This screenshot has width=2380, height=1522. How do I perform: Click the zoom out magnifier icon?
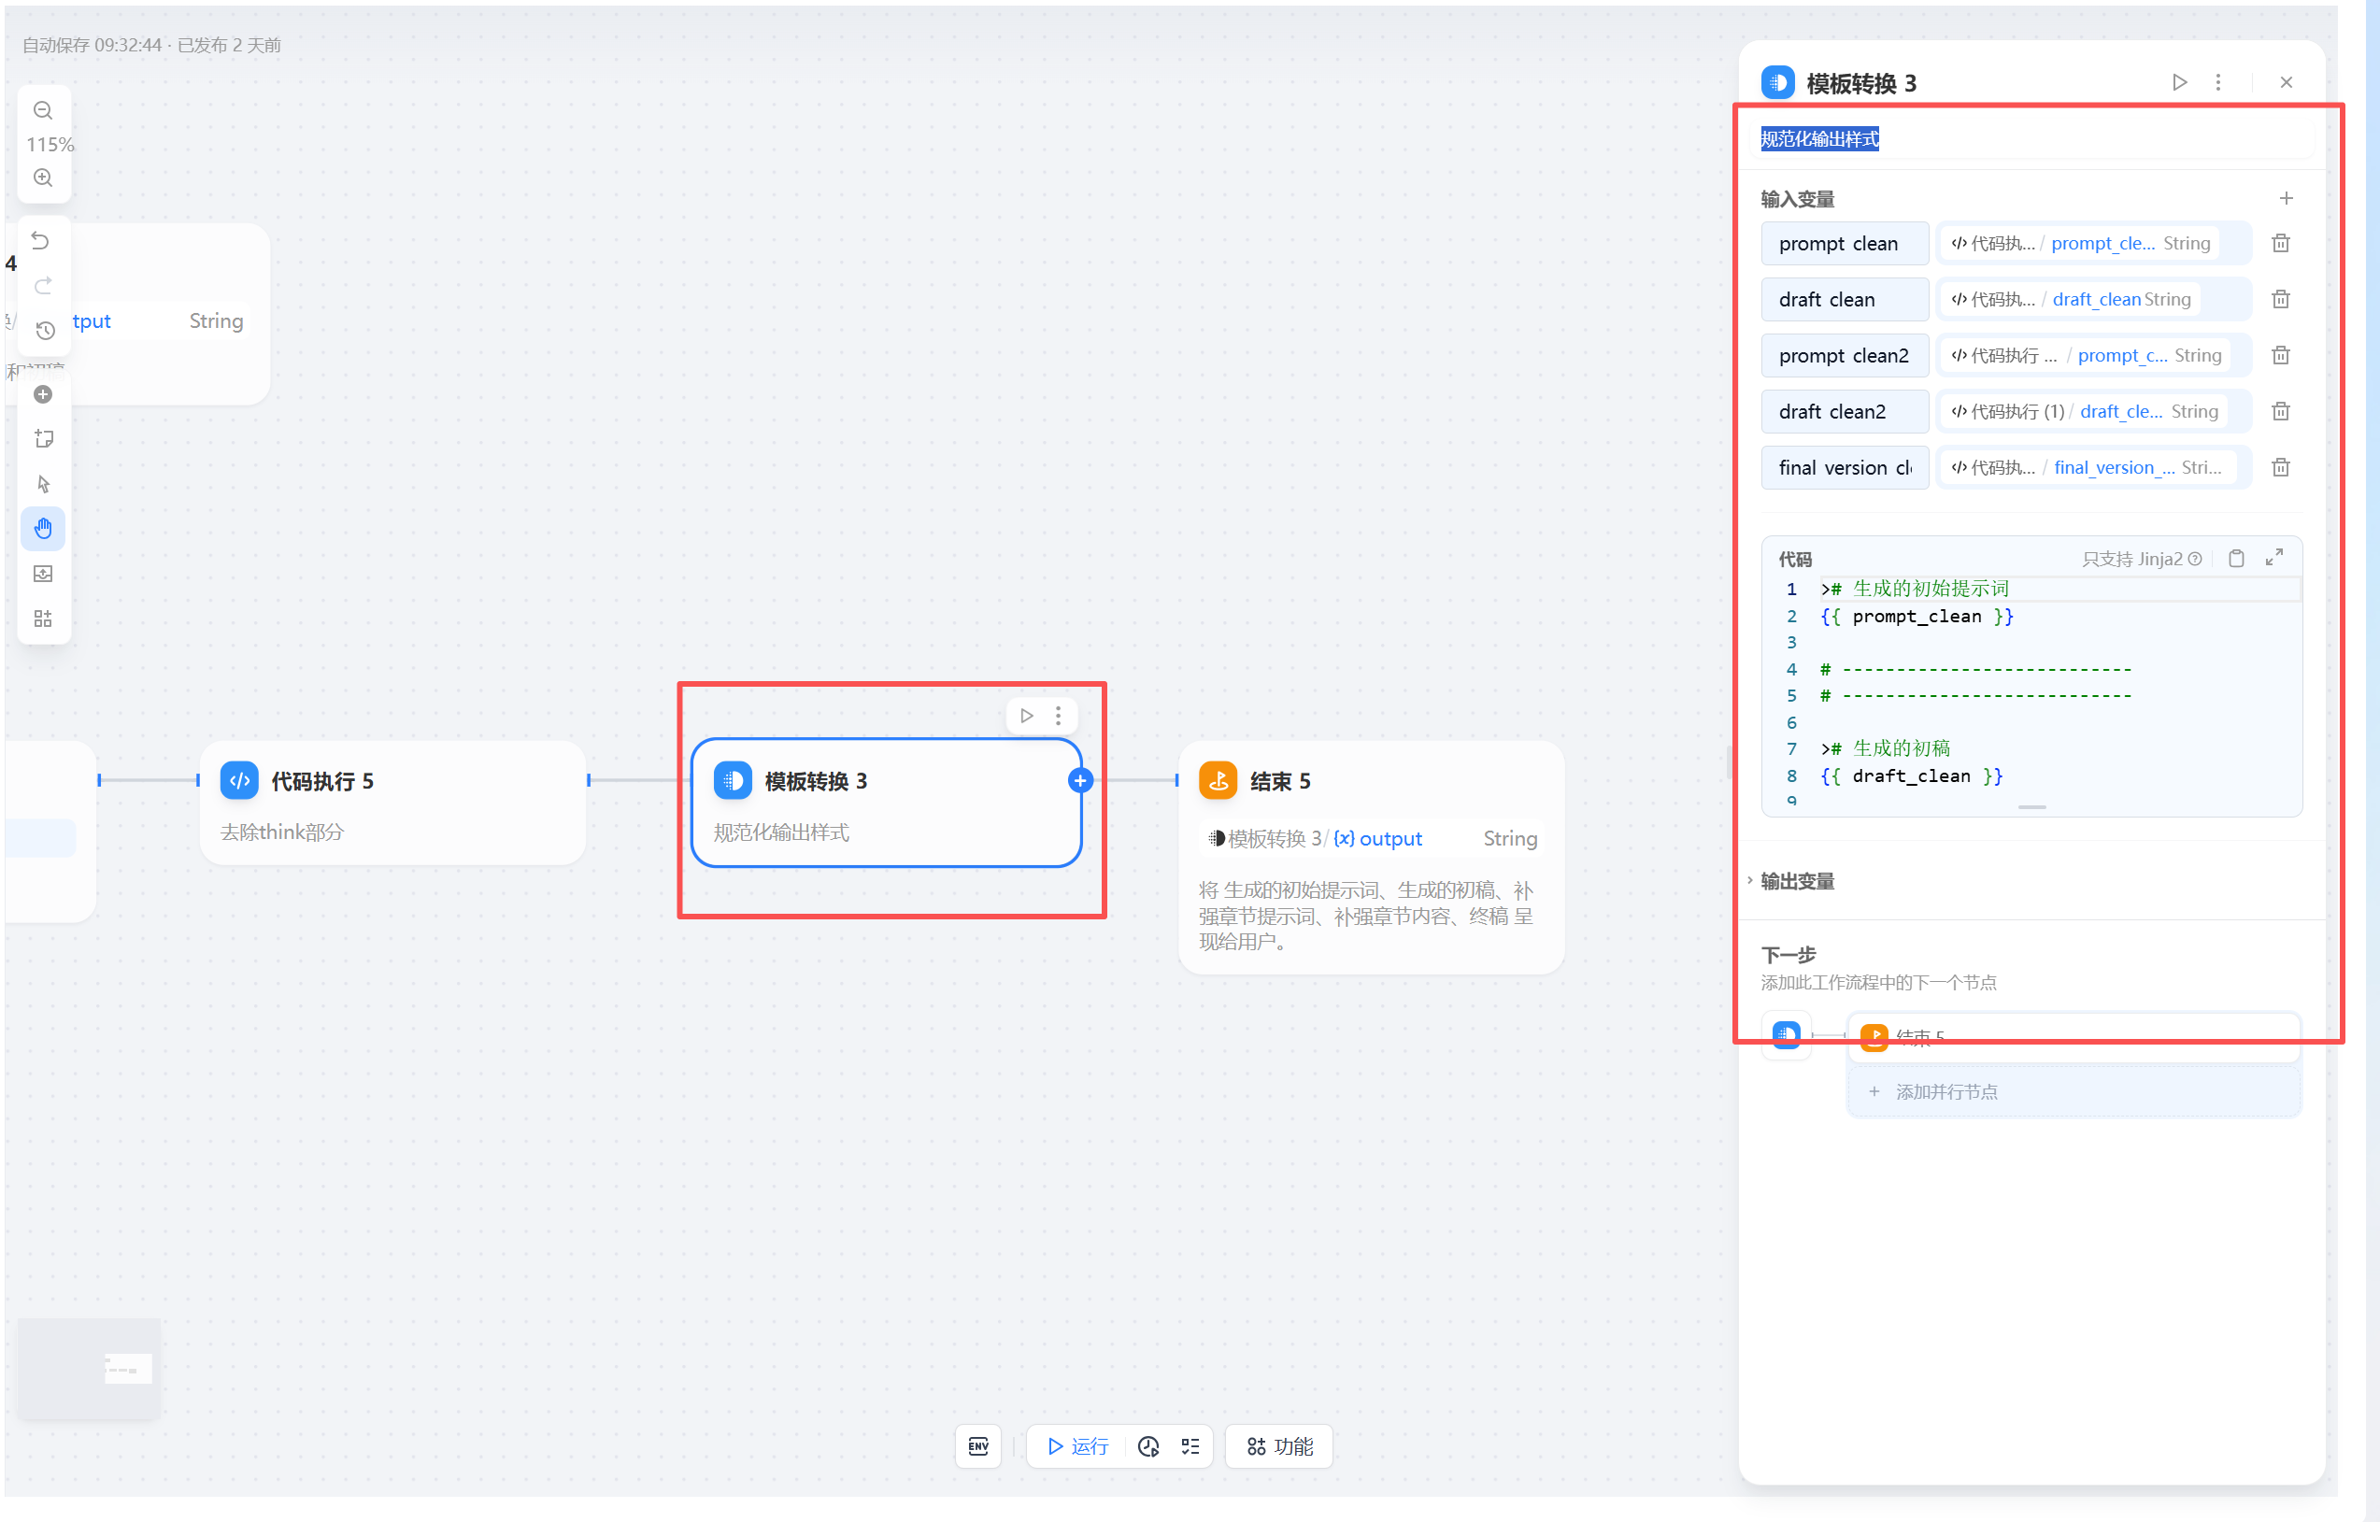point(42,110)
